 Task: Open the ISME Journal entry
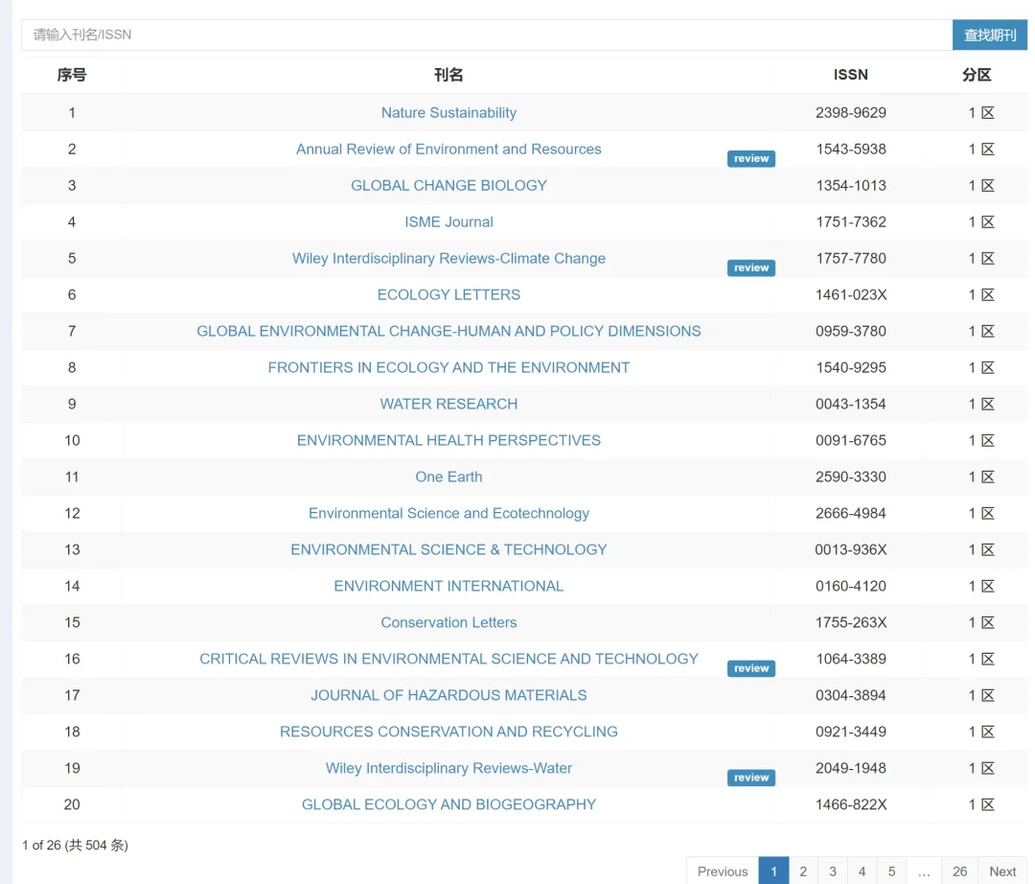click(448, 222)
